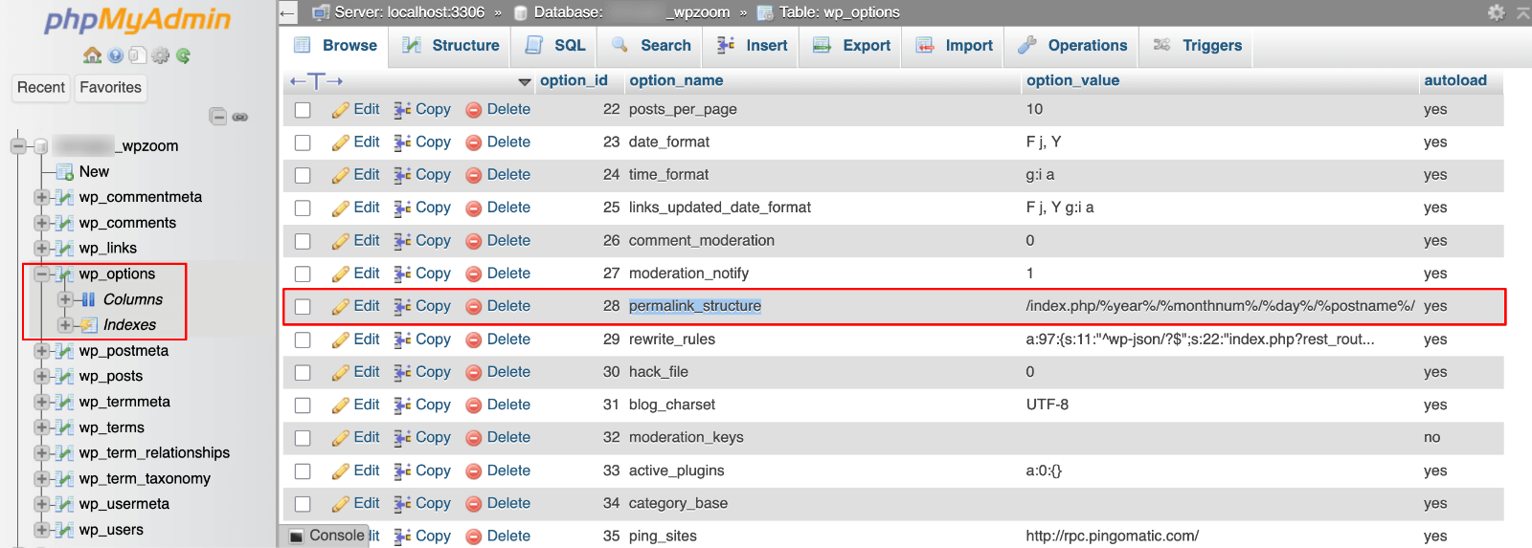The height and width of the screenshot is (548, 1532).
Task: Tick the links_updated_date_format row checkbox
Action: tap(303, 208)
